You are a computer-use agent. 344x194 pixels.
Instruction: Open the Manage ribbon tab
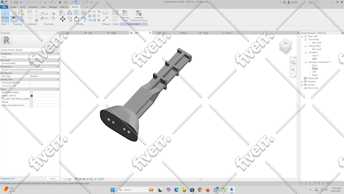[x=53, y=7]
